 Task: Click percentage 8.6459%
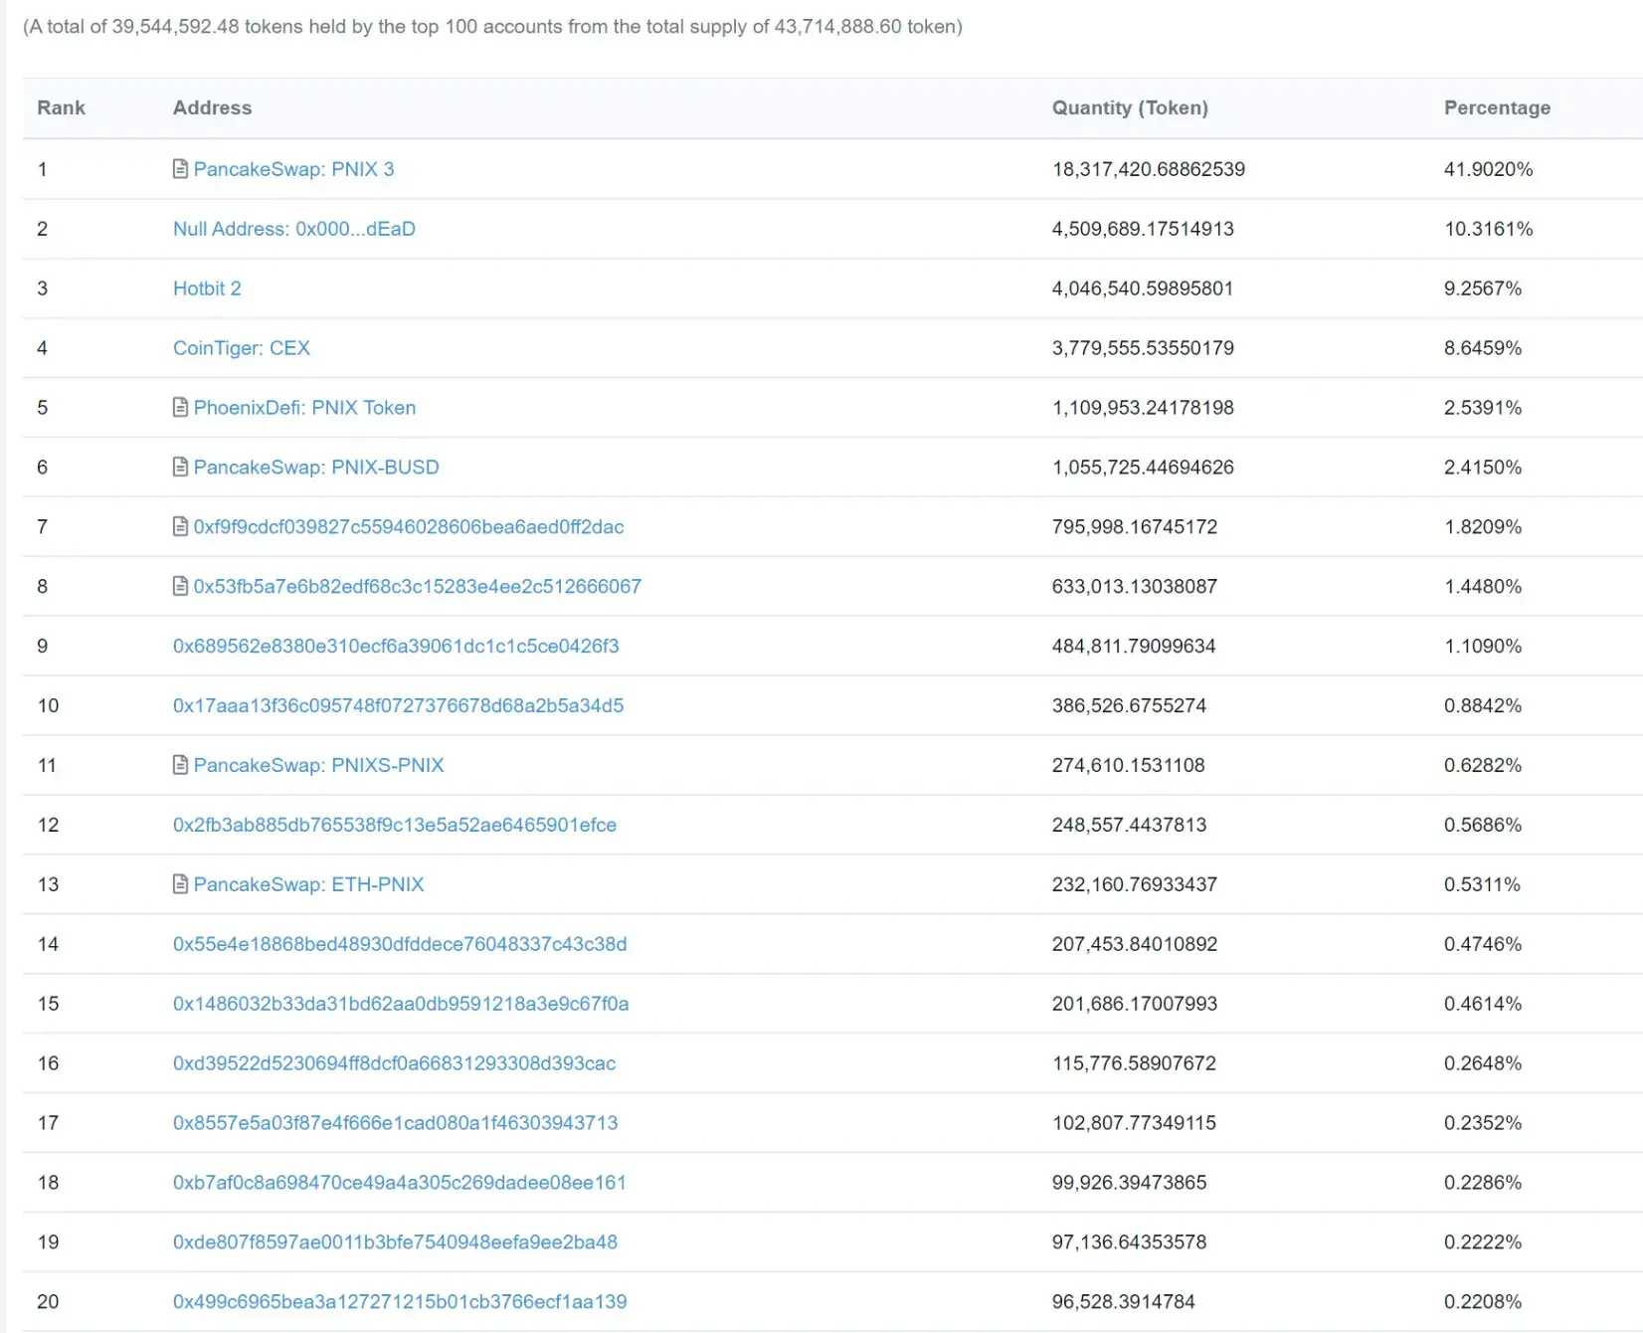coord(1483,348)
